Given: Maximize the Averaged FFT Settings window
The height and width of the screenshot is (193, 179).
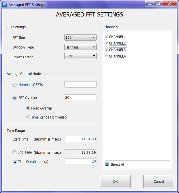Looking at the screenshot, I should click(158, 3).
